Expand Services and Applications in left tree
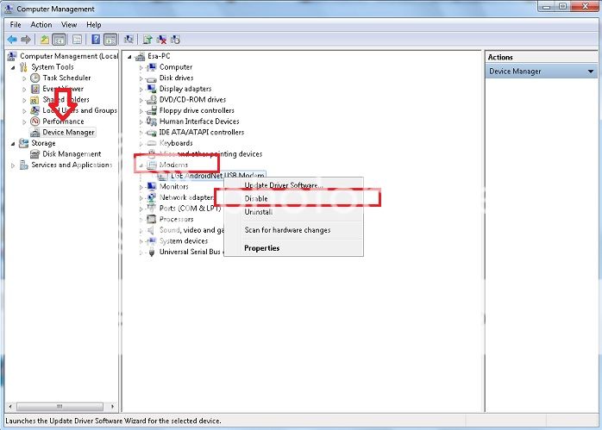602x430 pixels. (x=13, y=165)
